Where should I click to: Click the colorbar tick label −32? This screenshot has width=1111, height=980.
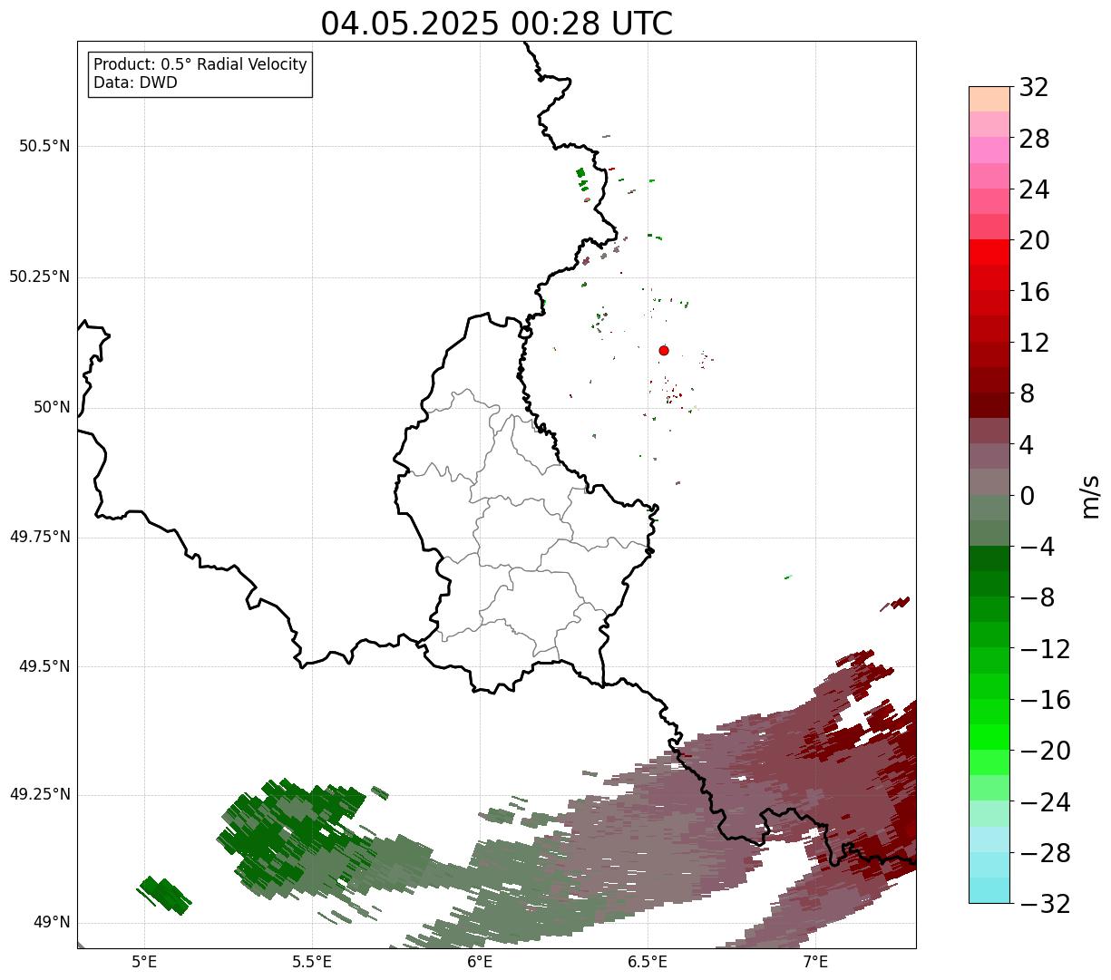coord(1045,904)
